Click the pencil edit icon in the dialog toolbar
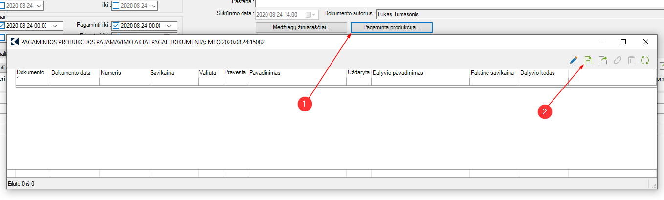 (x=574, y=60)
